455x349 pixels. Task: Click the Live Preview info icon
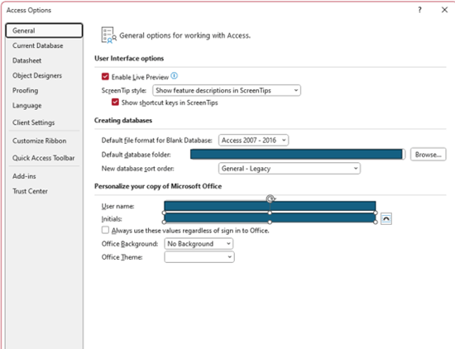pos(174,76)
